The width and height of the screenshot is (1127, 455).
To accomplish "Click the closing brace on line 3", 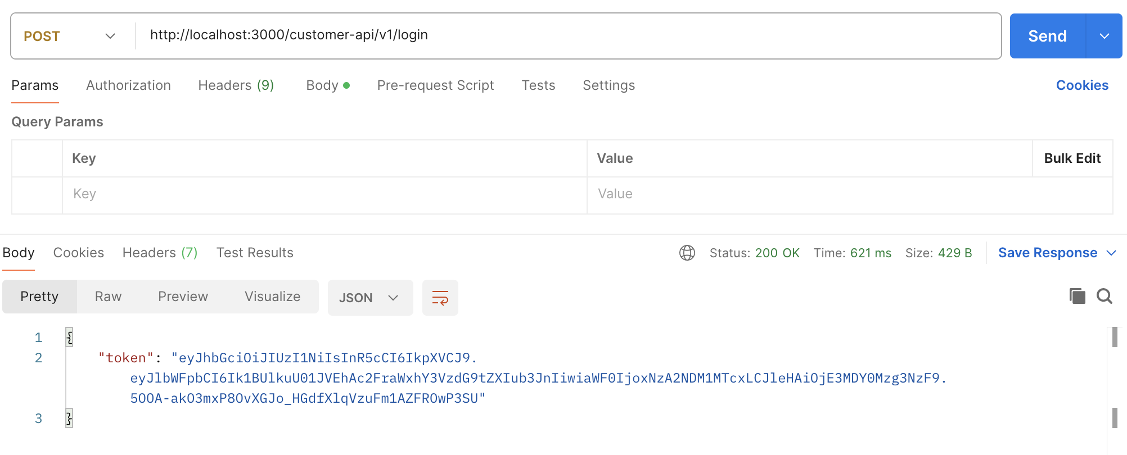I will click(69, 418).
